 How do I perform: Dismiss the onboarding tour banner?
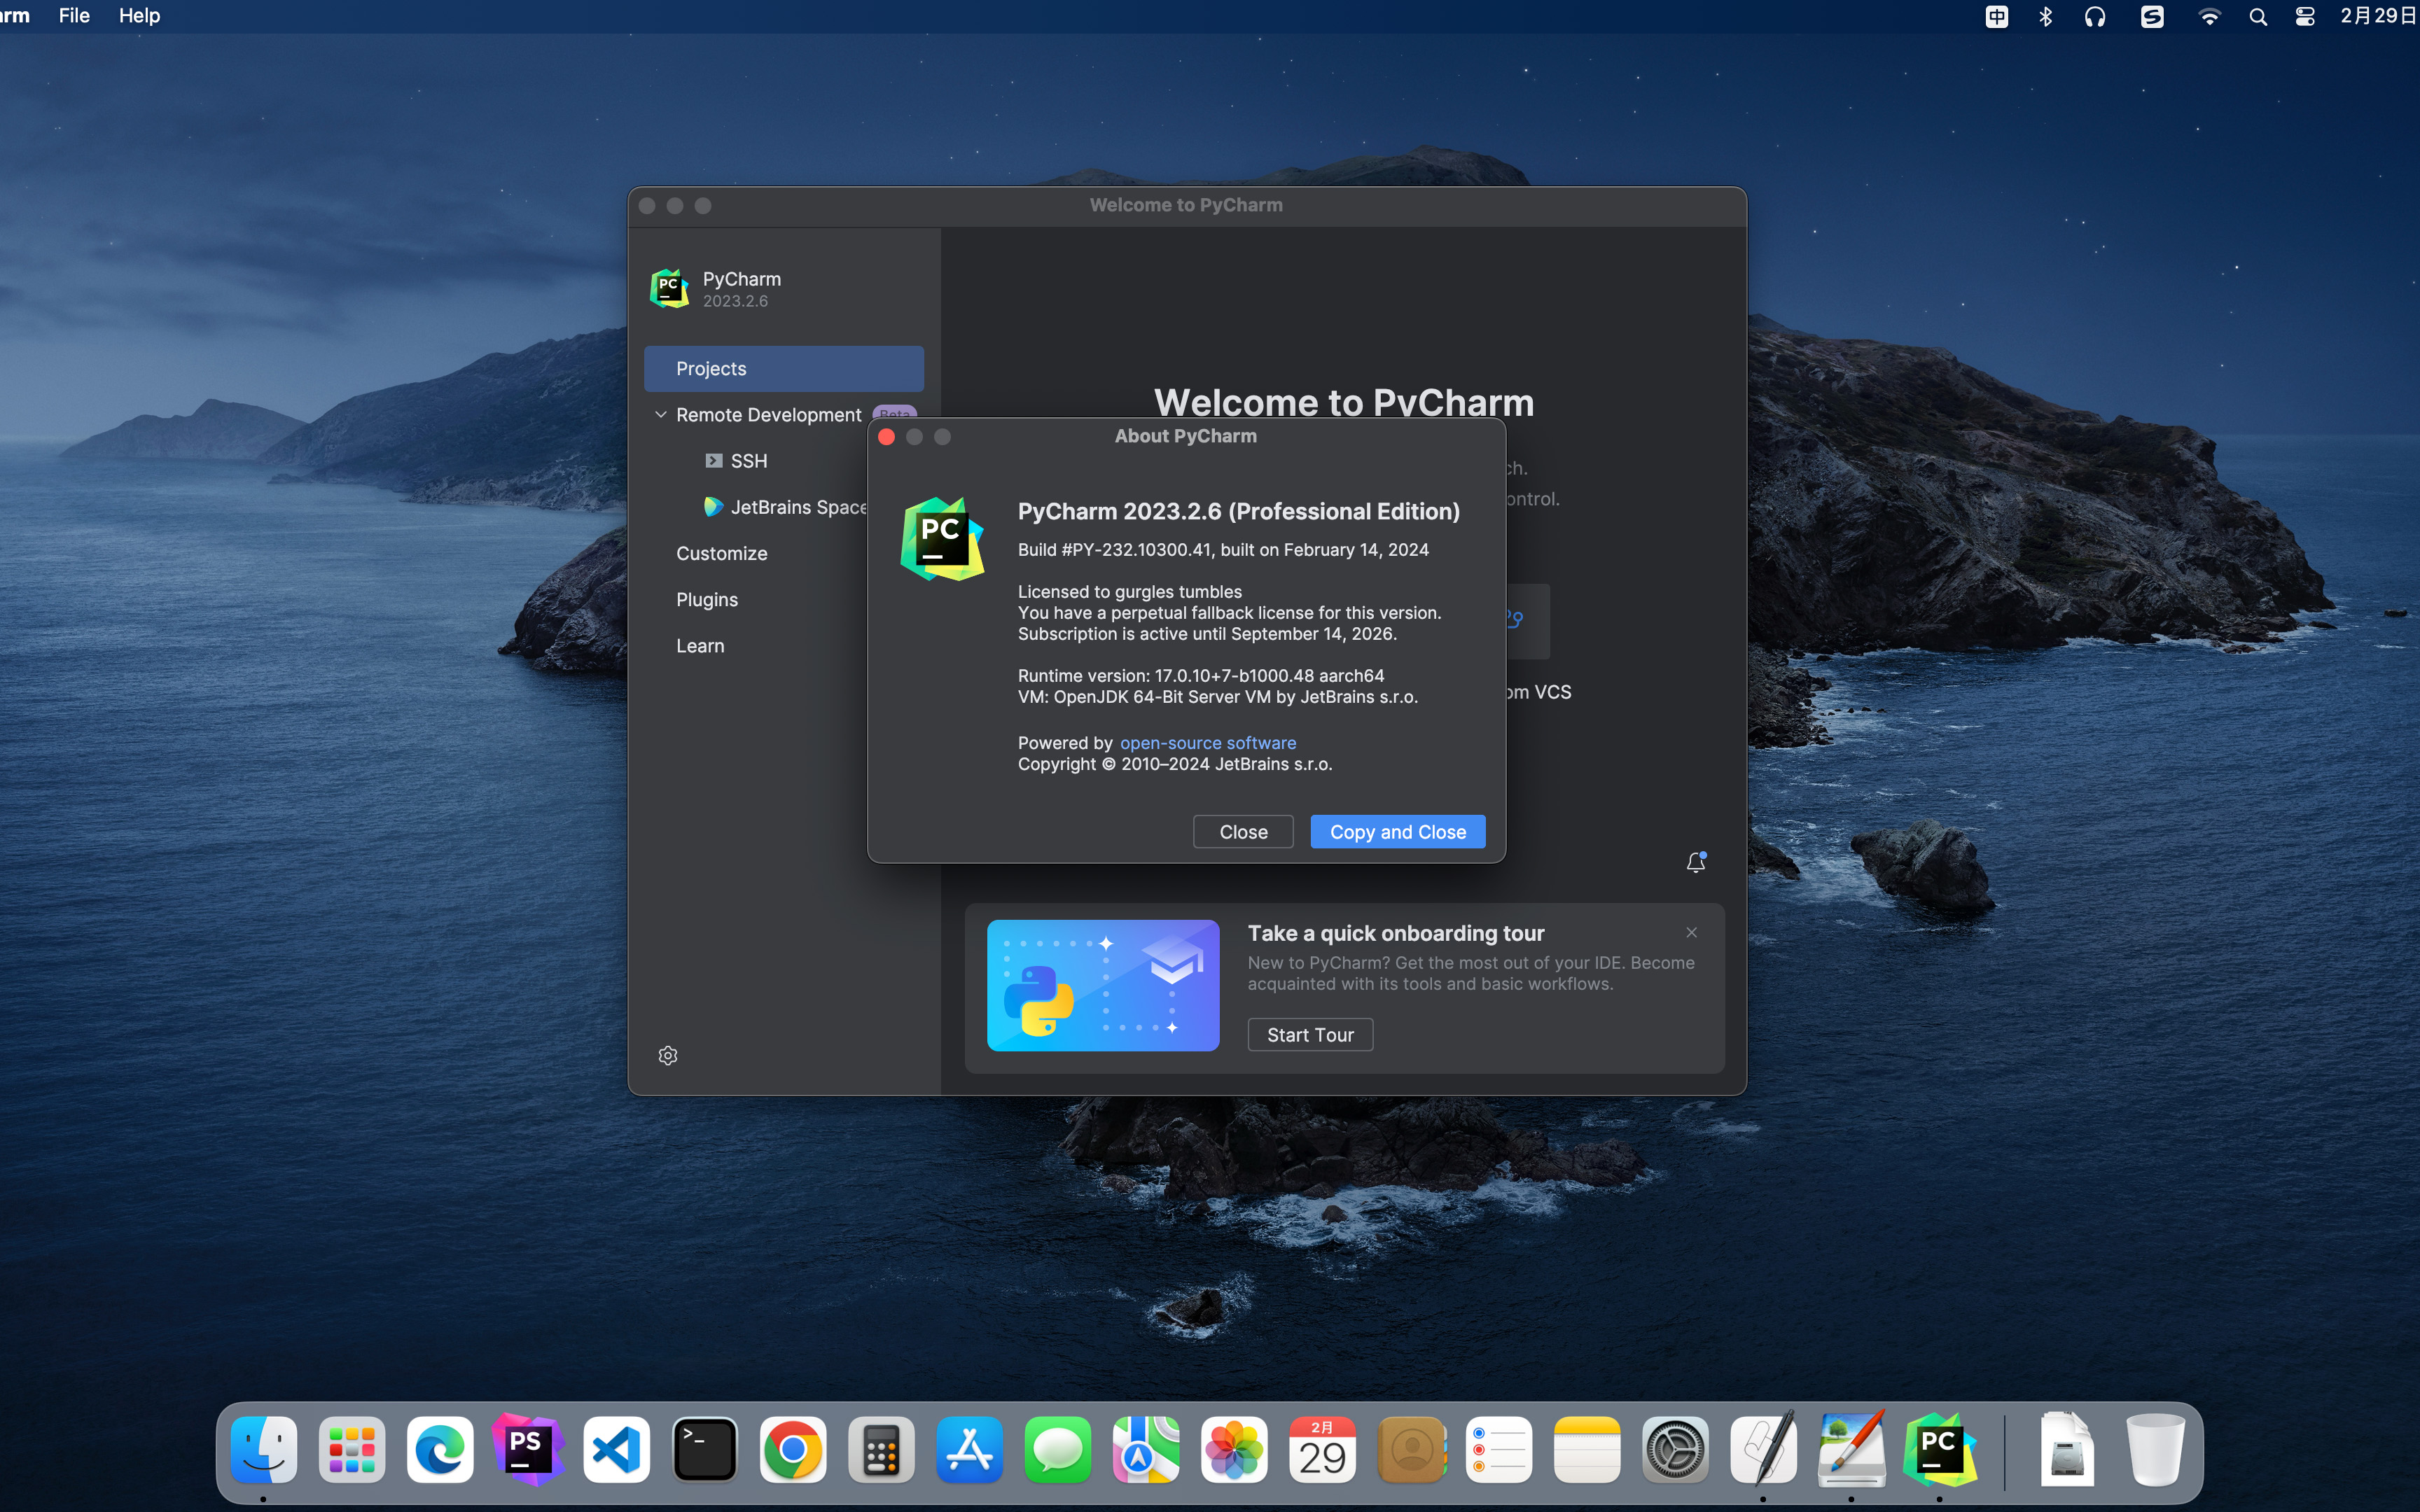1691,932
